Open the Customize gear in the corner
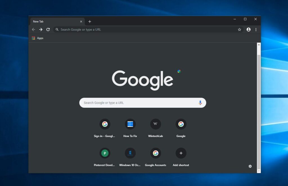Image resolution: width=288 pixels, height=186 pixels. [250, 166]
